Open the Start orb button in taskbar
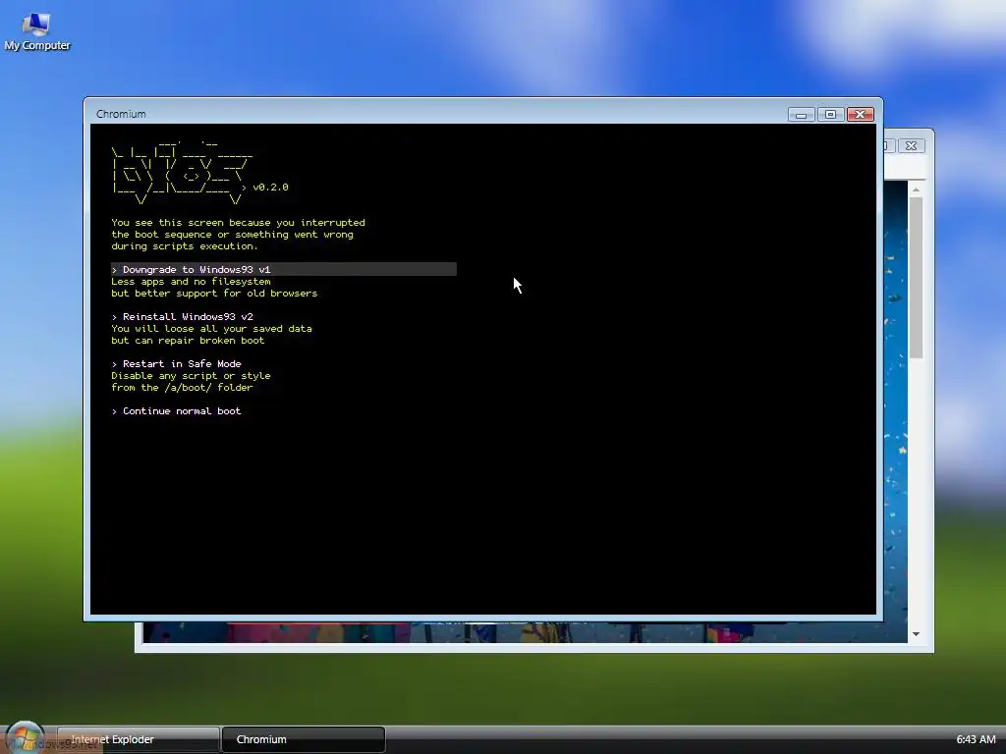The height and width of the screenshot is (754, 1006). pyautogui.click(x=25, y=738)
